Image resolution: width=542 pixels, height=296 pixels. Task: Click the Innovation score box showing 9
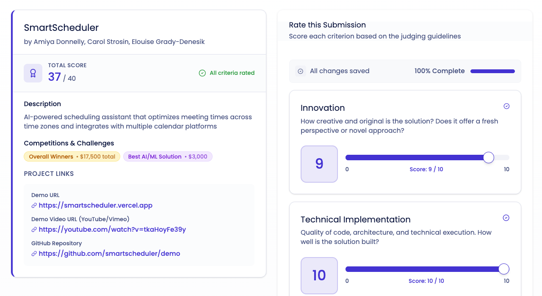point(319,164)
